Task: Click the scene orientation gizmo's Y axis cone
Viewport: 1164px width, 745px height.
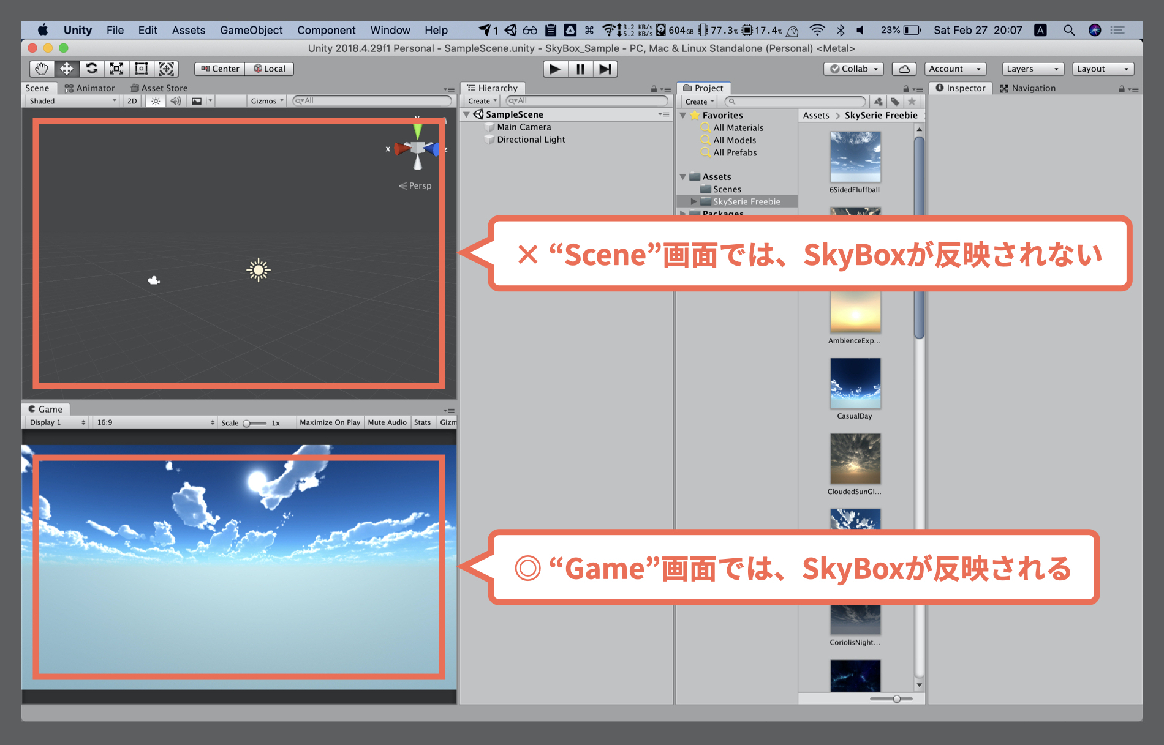Action: pyautogui.click(x=417, y=131)
